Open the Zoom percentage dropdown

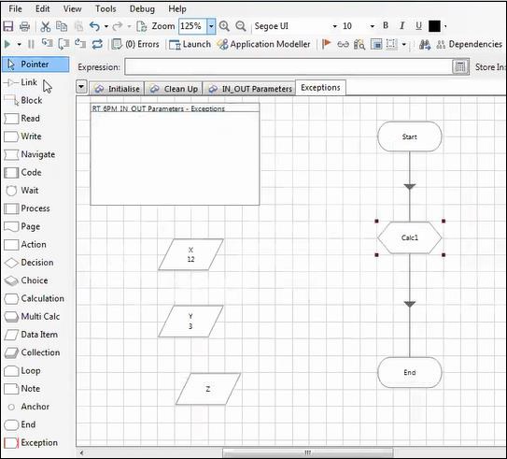pos(211,26)
